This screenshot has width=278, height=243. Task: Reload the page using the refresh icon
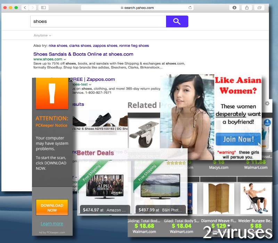click(190, 7)
